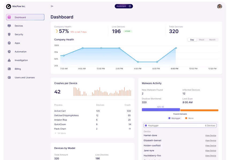Select the Automation label in the sidebar
Screen dimensions: 230x160
[21, 52]
